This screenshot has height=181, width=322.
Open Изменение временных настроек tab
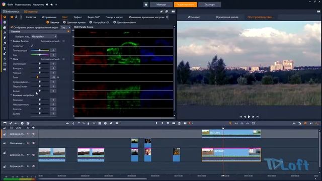coord(146,17)
